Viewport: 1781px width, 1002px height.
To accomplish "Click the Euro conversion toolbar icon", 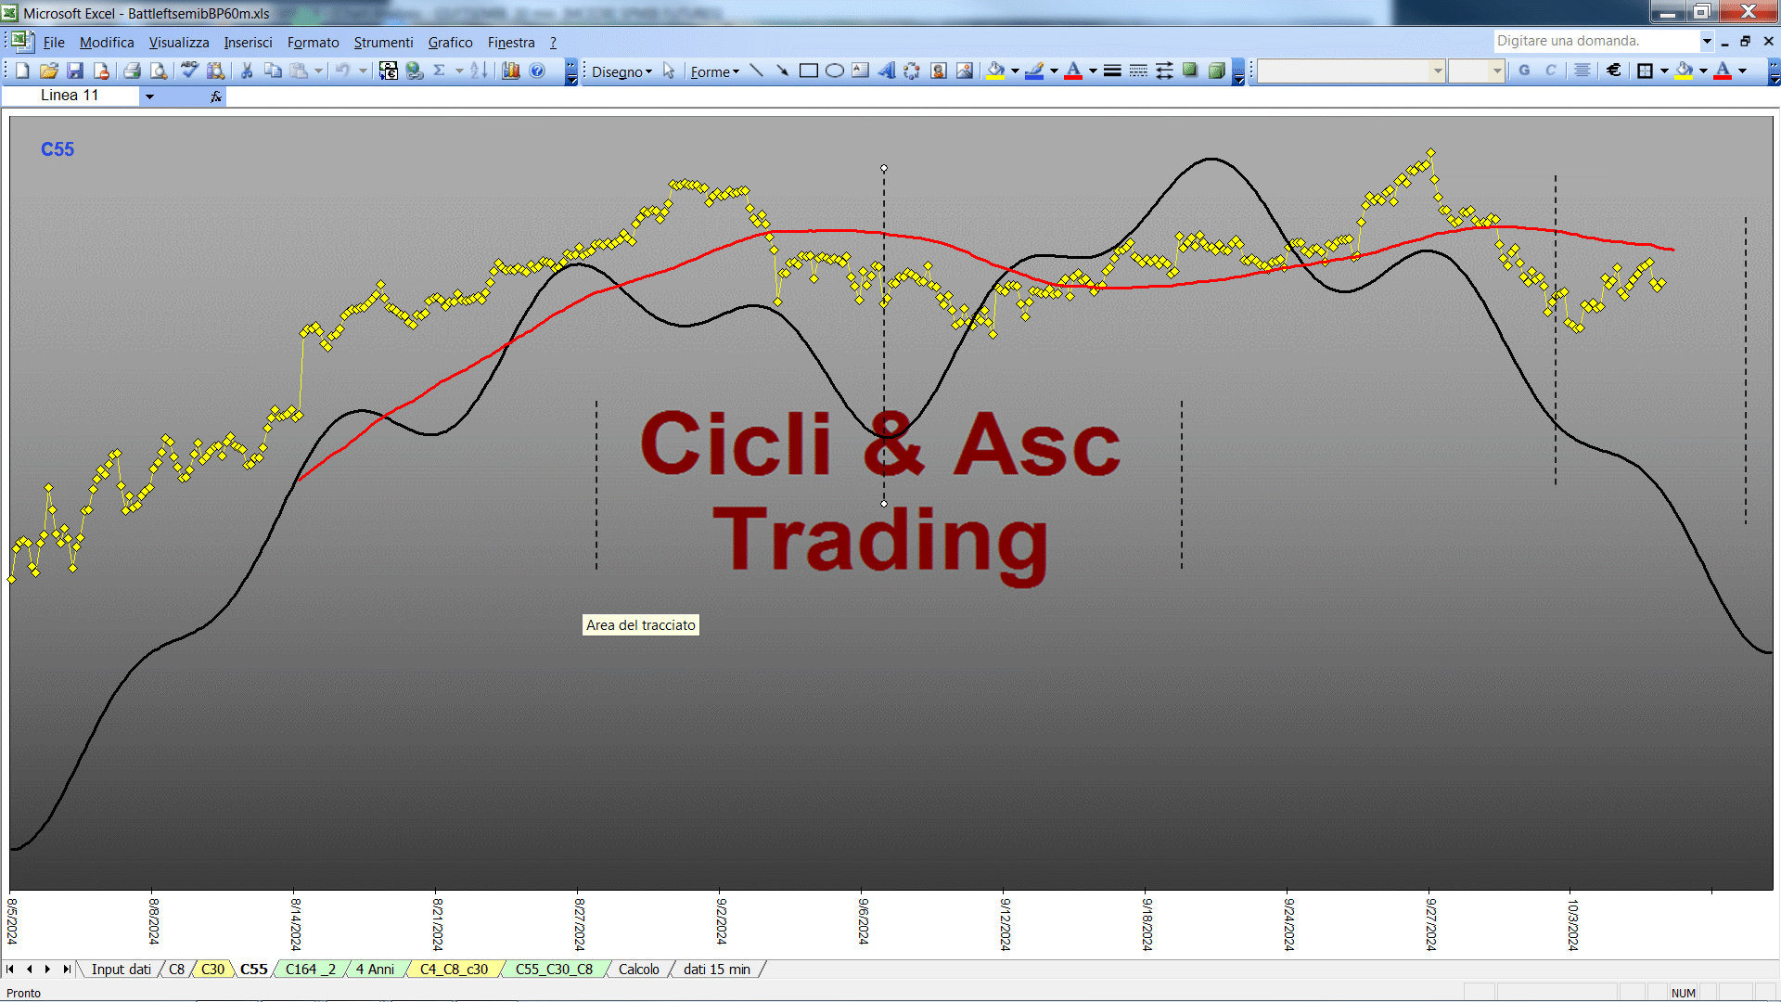I will tap(389, 71).
